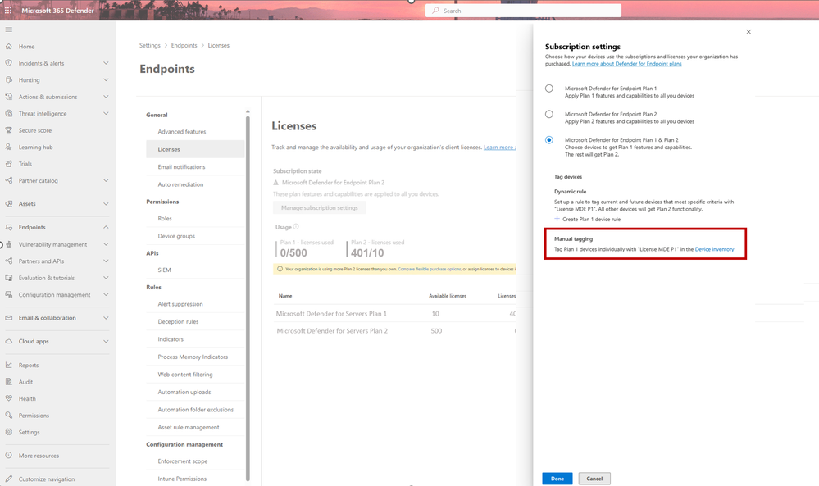Click the Trials gift icon
This screenshot has width=819, height=486.
pyautogui.click(x=9, y=164)
